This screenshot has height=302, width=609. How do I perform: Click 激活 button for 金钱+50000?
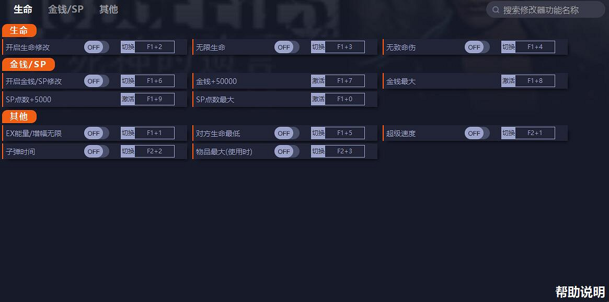(318, 81)
